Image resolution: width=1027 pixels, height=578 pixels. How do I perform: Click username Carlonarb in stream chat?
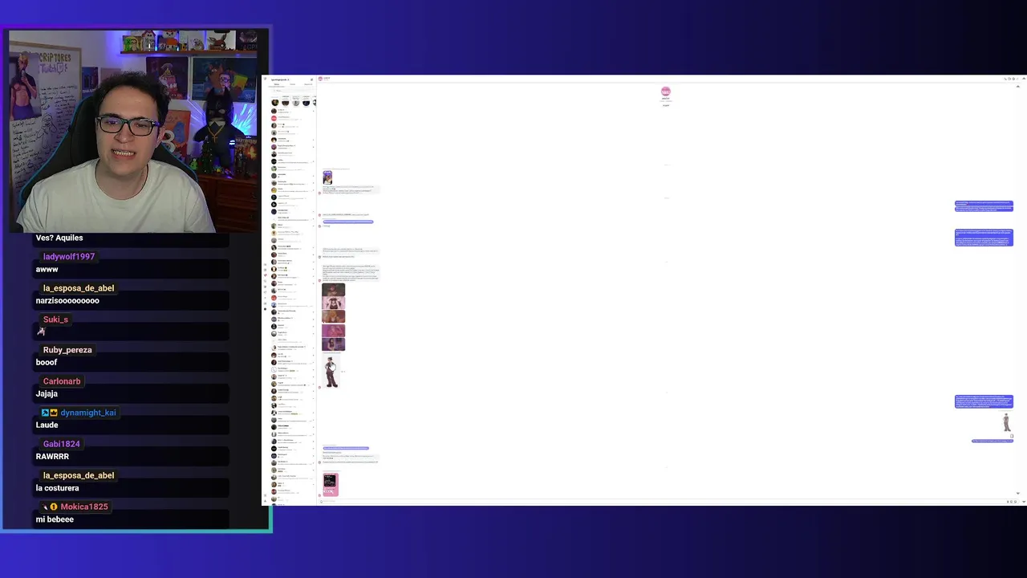[x=62, y=381]
